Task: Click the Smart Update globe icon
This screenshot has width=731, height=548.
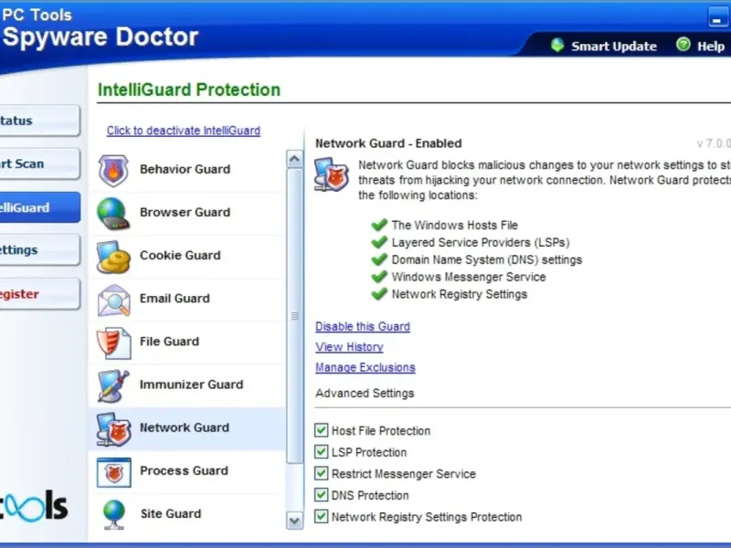Action: [x=557, y=45]
